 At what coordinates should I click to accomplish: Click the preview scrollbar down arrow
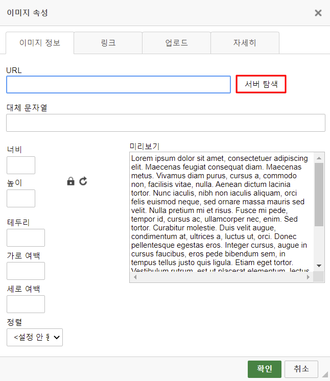click(x=319, y=266)
